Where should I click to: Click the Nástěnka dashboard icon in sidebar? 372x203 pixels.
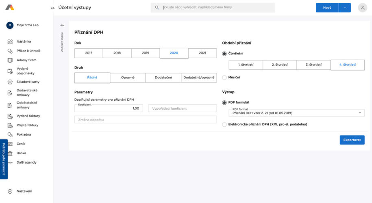pyautogui.click(x=10, y=41)
